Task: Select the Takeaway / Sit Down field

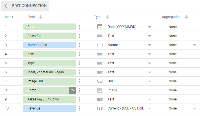Action: click(x=49, y=99)
